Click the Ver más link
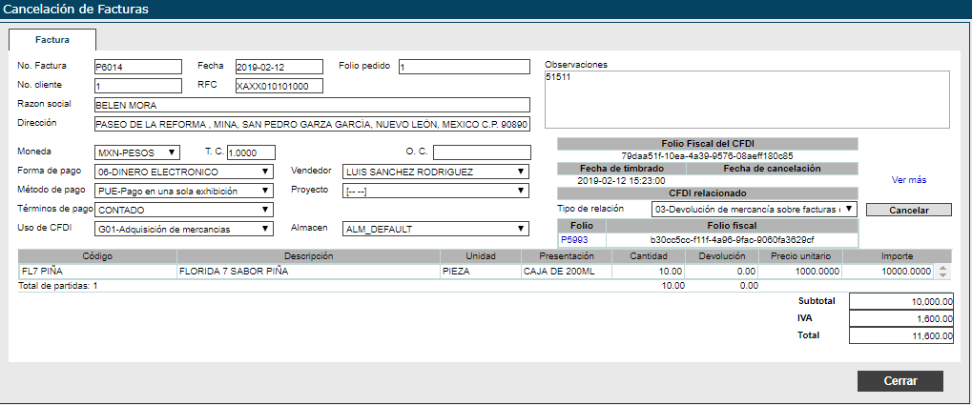 tap(909, 179)
